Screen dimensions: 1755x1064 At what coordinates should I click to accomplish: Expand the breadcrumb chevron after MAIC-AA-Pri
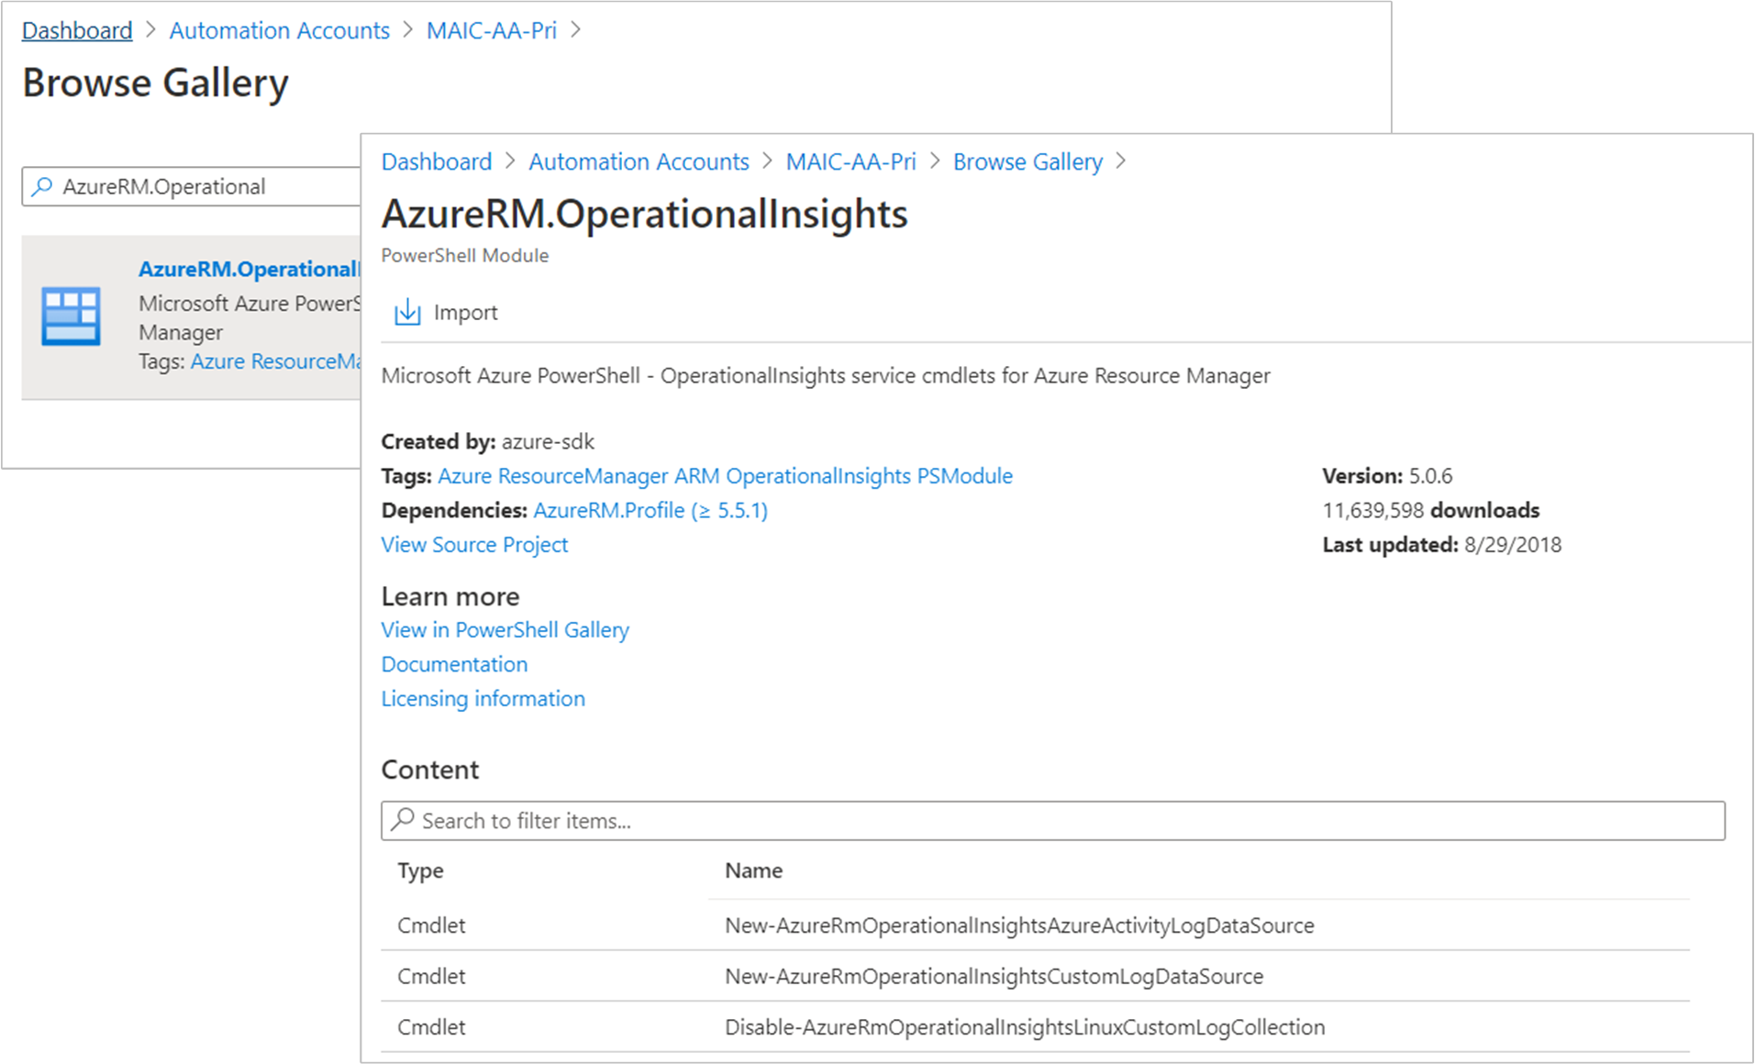[x=936, y=161]
